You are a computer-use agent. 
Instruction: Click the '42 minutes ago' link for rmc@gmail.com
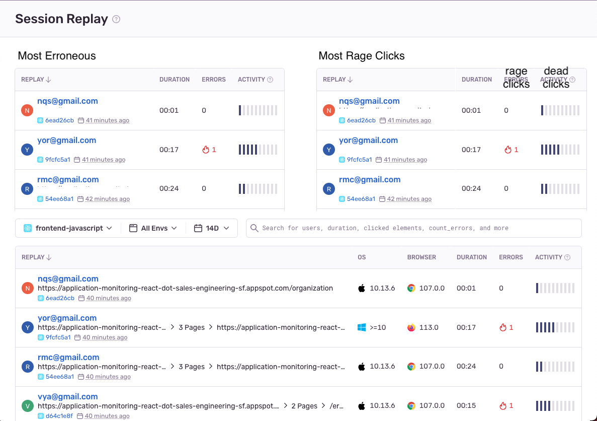[x=107, y=198]
